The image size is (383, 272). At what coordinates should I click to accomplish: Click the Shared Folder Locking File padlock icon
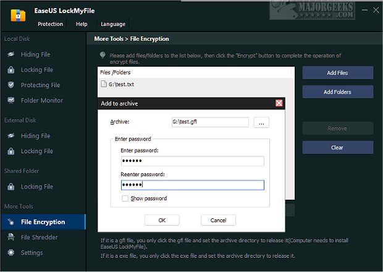(11, 187)
